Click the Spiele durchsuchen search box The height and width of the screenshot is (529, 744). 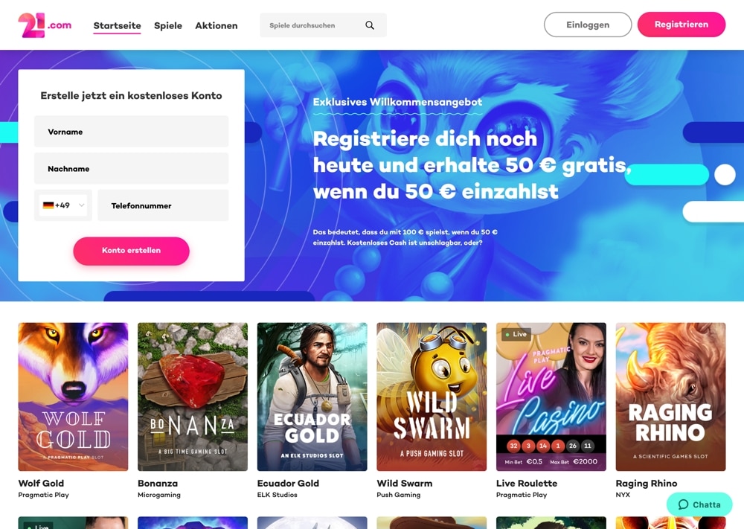pyautogui.click(x=323, y=25)
